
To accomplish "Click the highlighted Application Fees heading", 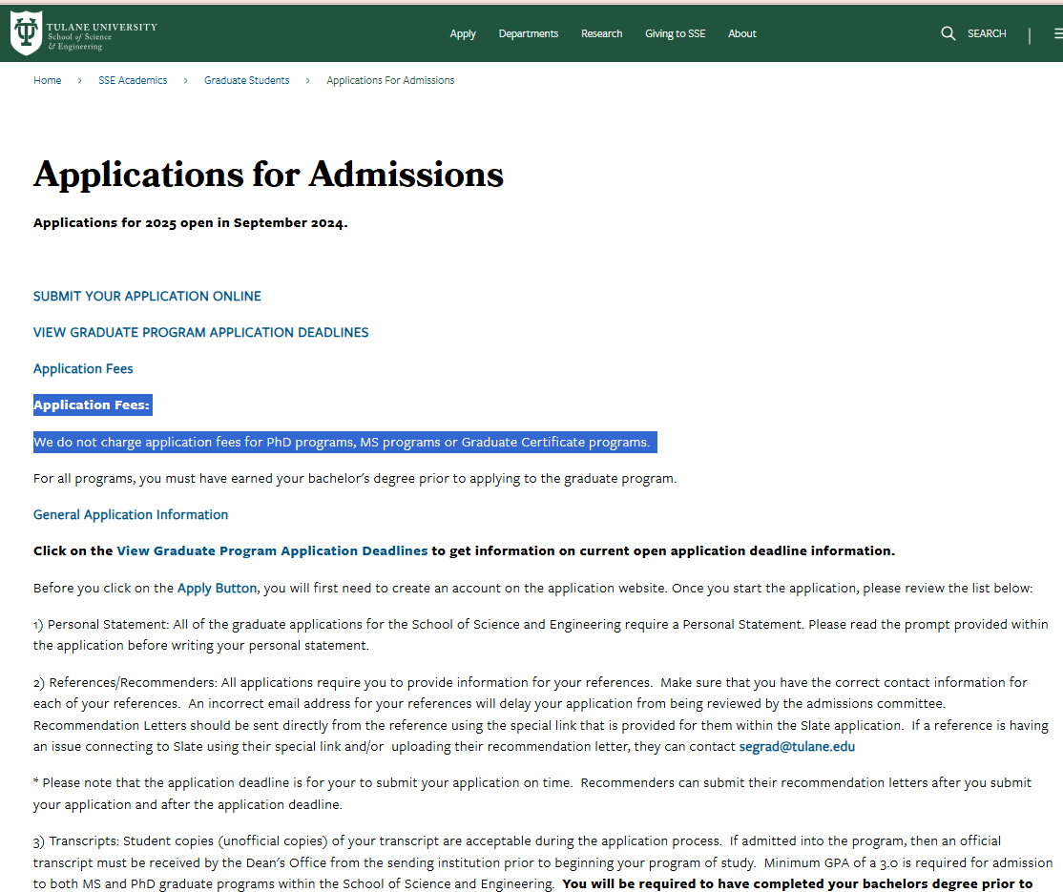I will click(x=92, y=405).
